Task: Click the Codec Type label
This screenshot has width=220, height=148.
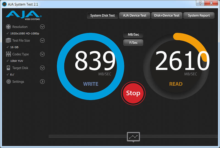Action: 20,54
